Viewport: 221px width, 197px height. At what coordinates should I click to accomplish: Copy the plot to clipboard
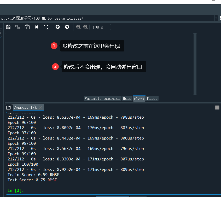click(27, 27)
